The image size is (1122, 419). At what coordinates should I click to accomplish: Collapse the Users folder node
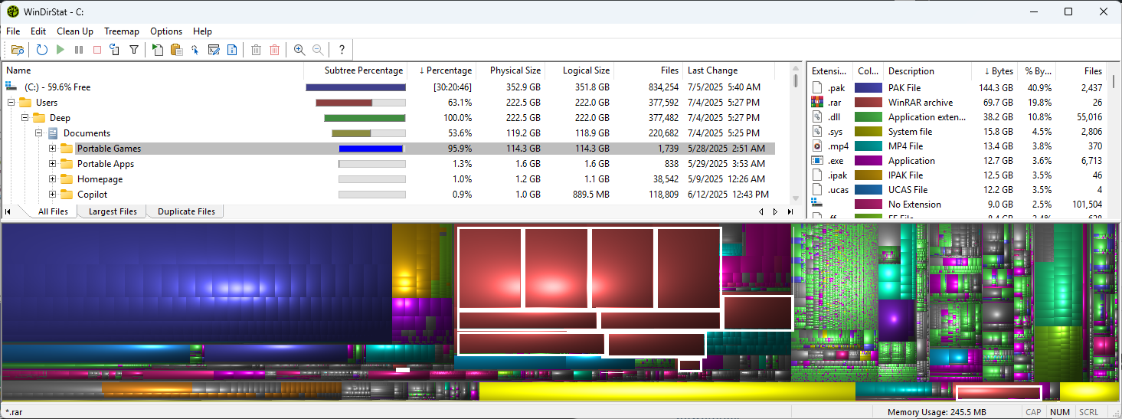[x=11, y=103]
